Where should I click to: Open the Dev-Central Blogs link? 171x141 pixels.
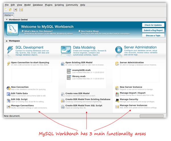(90, 31)
